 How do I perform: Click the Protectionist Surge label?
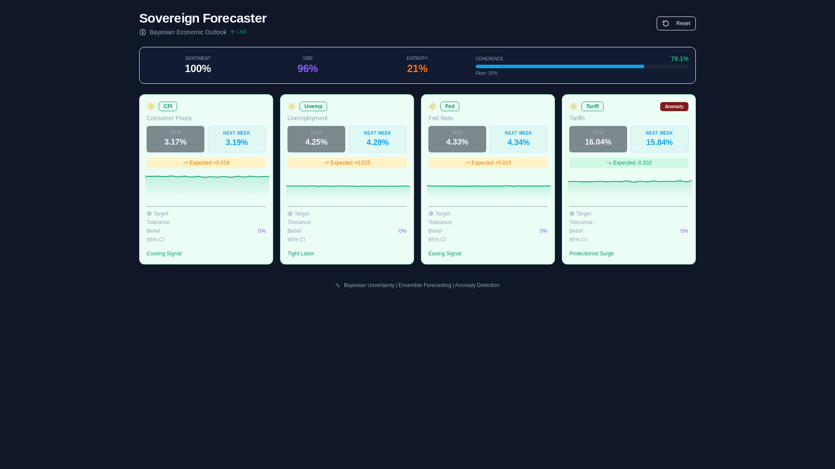591,254
